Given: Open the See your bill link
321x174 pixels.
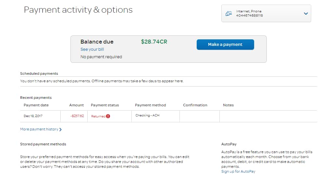Looking at the screenshot, I should (92, 49).
